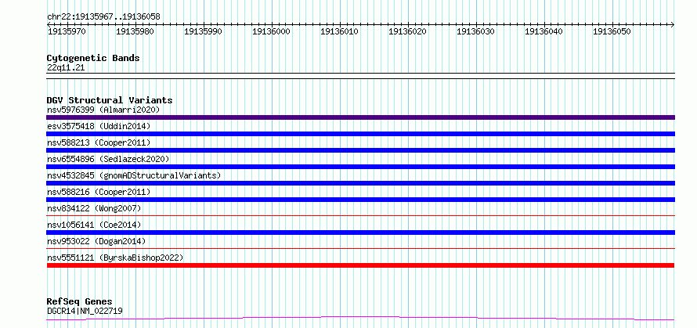Open variant esv3575418 (Uddin2014) label
Image resolution: width=697 pixels, height=328 pixels.
[99, 127]
